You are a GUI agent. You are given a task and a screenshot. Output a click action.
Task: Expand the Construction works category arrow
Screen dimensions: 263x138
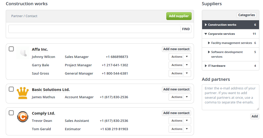click(206, 25)
